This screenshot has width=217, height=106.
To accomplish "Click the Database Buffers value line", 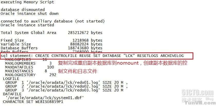I will 51,48.
